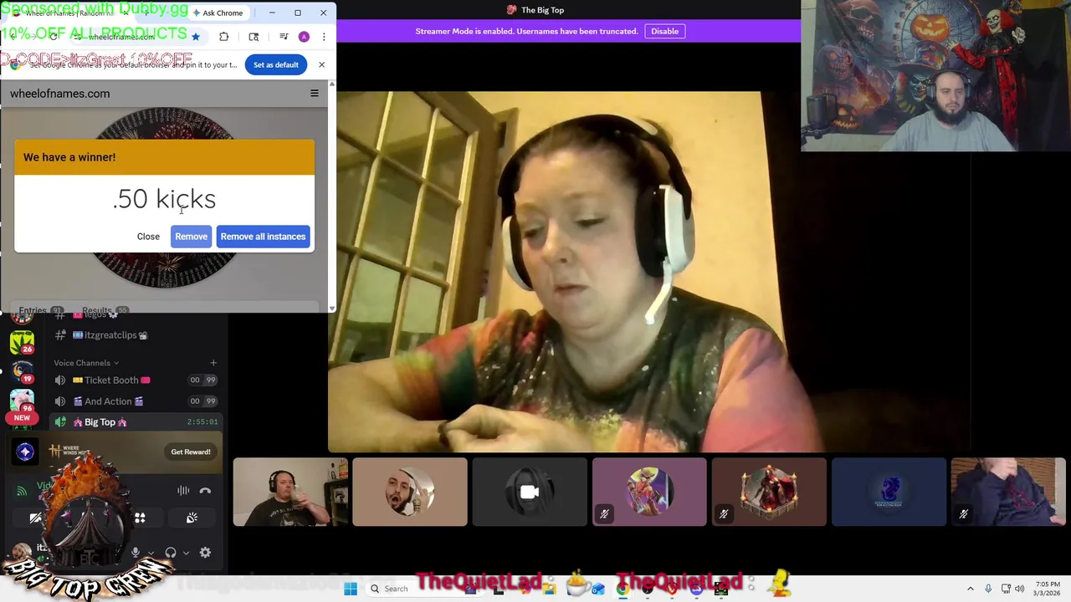
Task: Collapse the Voice Channels category
Action: pos(86,363)
